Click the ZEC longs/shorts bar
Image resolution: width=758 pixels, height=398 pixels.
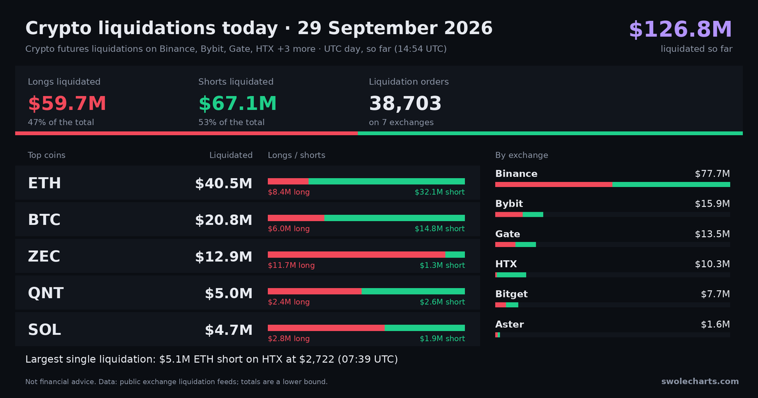click(366, 255)
